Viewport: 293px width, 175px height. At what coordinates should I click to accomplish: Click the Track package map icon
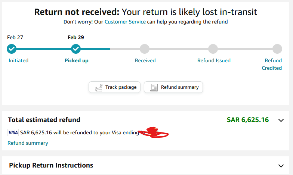(x=99, y=87)
